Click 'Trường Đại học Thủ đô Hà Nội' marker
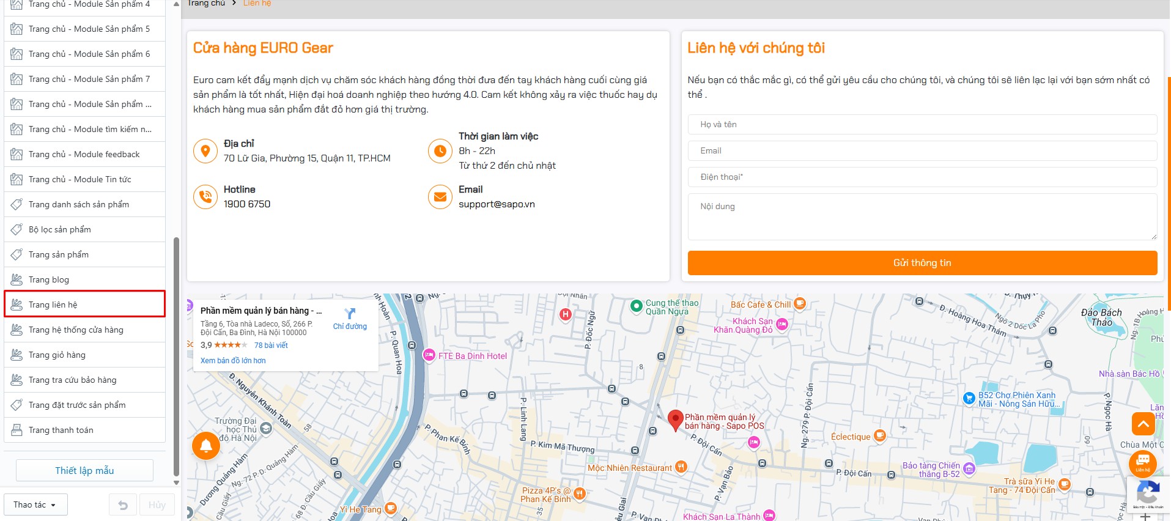1171x521 pixels. pyautogui.click(x=266, y=429)
